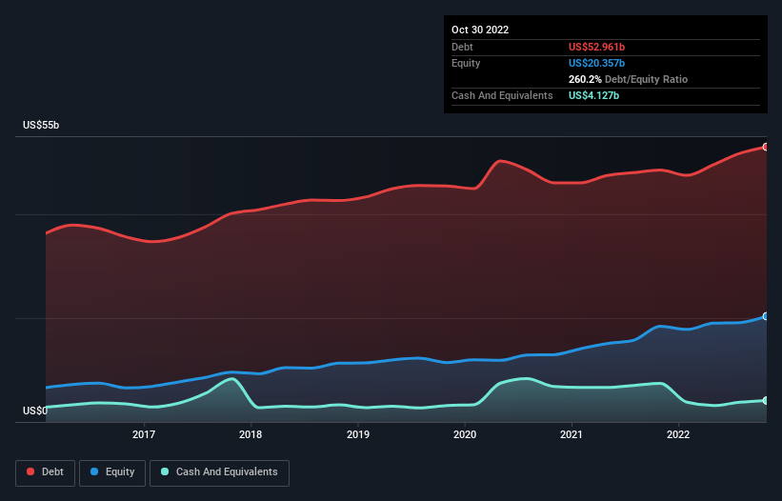Click the US$0 y-axis label
The height and width of the screenshot is (501, 782).
35,411
